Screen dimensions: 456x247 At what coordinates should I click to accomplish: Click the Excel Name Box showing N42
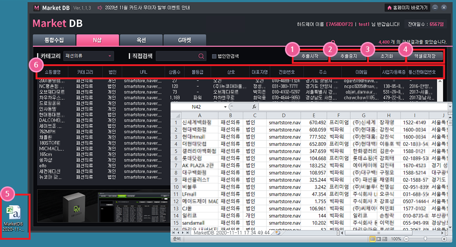click(197, 107)
